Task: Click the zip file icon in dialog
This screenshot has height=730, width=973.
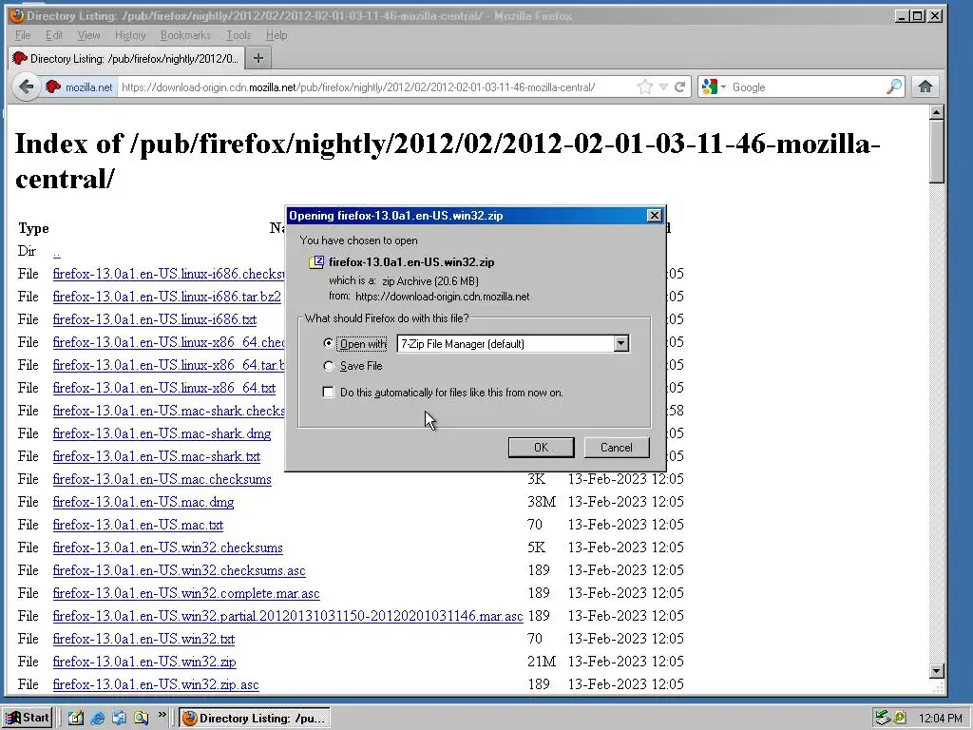Action: click(315, 262)
